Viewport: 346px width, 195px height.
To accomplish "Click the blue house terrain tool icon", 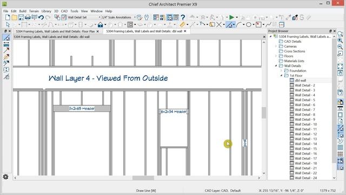I will tap(101, 24).
